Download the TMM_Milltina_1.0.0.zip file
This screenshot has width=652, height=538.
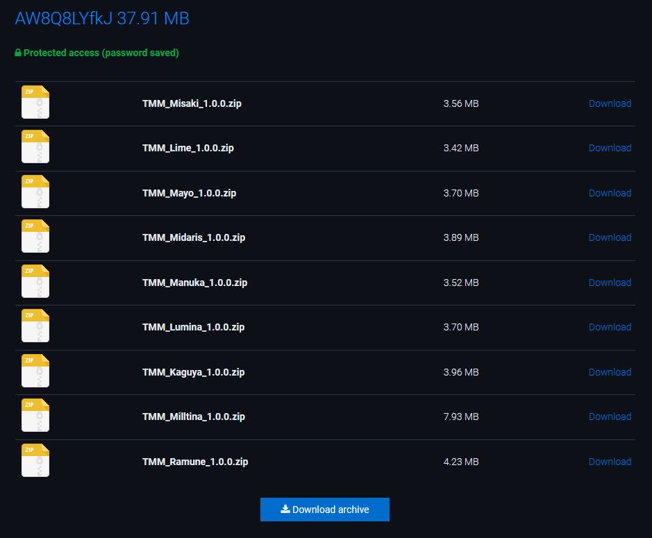(x=610, y=417)
